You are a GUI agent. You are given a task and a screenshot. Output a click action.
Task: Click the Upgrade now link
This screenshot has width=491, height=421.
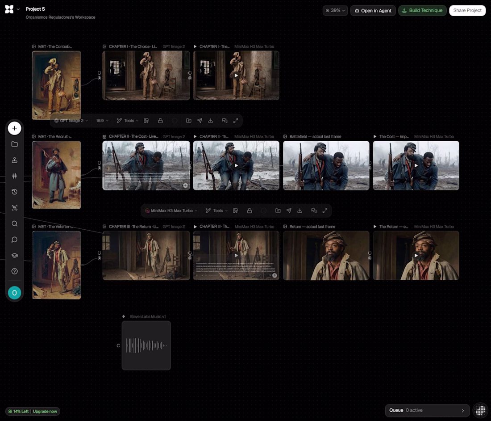(x=45, y=411)
